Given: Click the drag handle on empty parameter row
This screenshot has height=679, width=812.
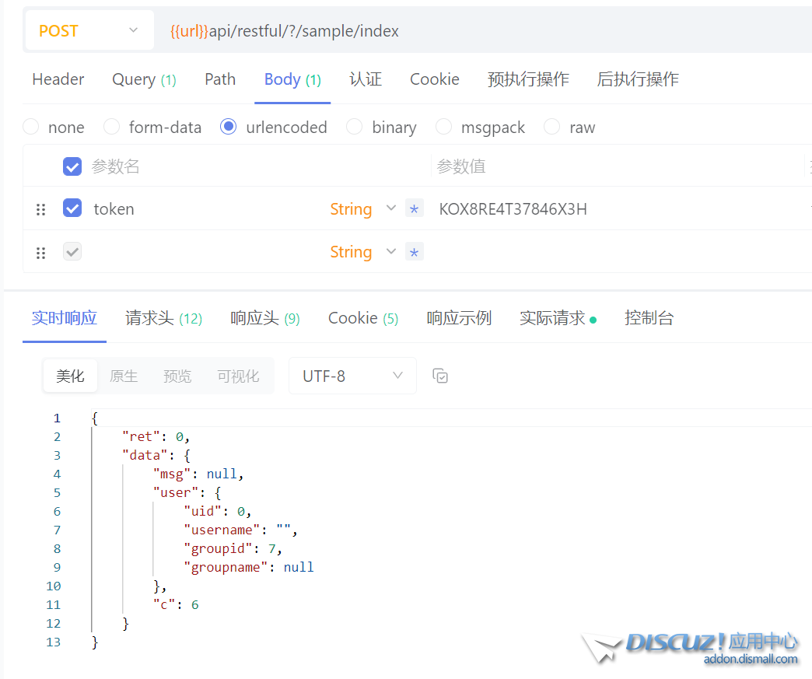Looking at the screenshot, I should [x=41, y=253].
